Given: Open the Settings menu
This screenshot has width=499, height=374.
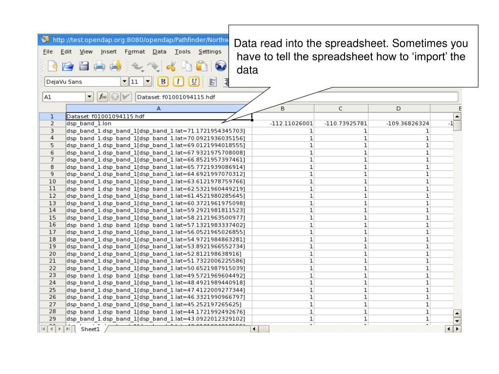Looking at the screenshot, I should click(x=210, y=52).
